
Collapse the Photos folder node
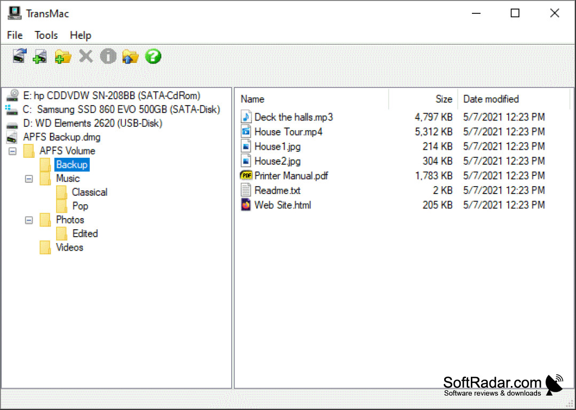tap(29, 220)
